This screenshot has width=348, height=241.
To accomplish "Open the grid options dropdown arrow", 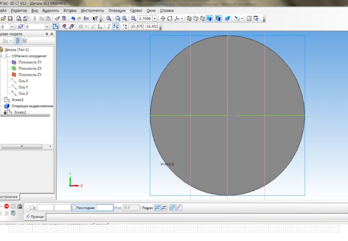I will (x=86, y=27).
